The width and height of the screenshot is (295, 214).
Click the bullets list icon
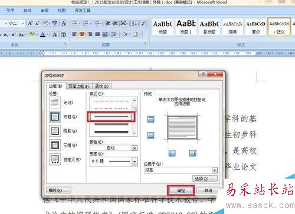pos(74,24)
